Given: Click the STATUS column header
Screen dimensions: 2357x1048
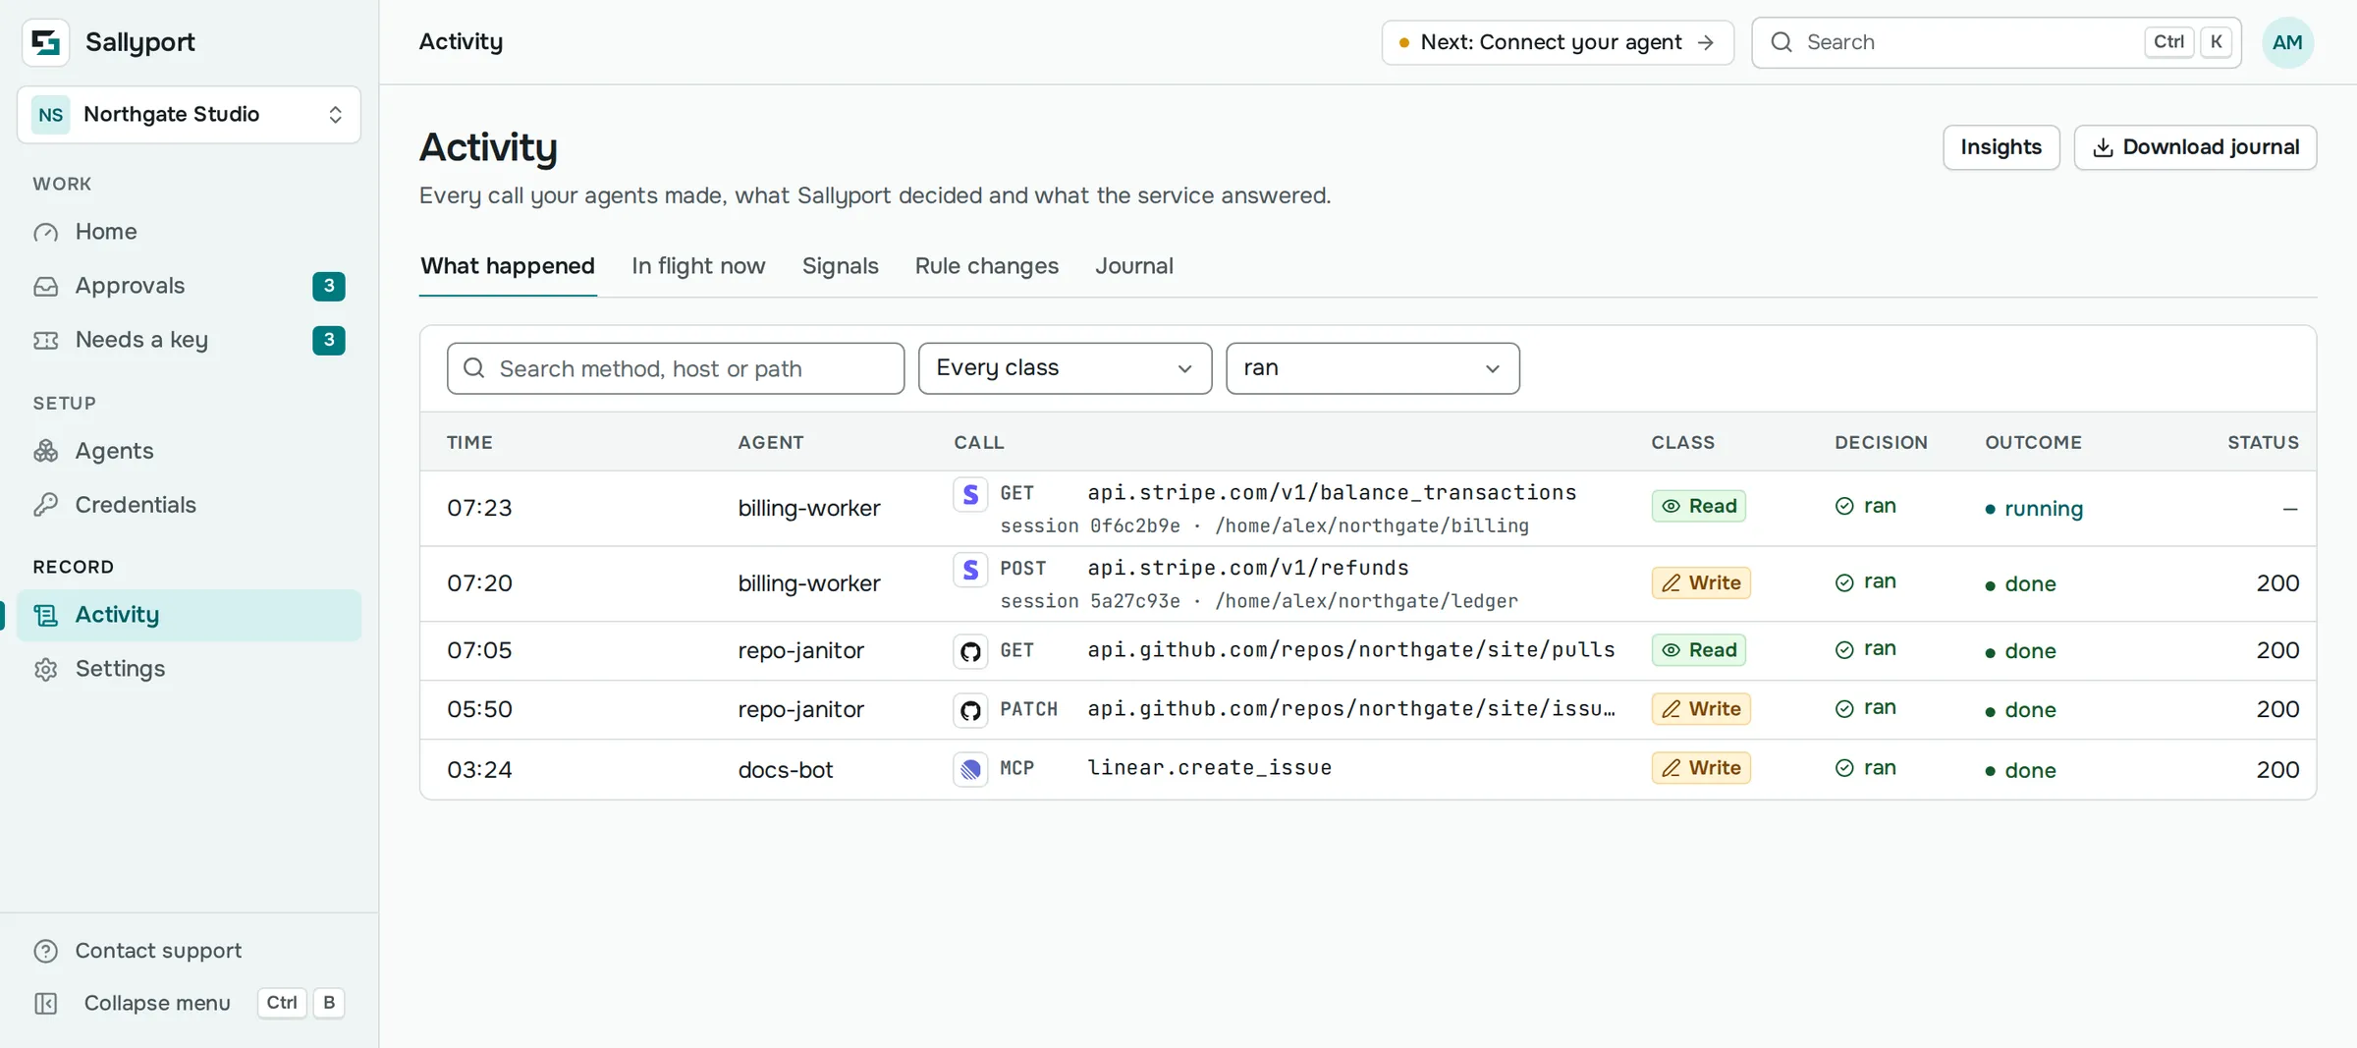Looking at the screenshot, I should pos(2263,443).
